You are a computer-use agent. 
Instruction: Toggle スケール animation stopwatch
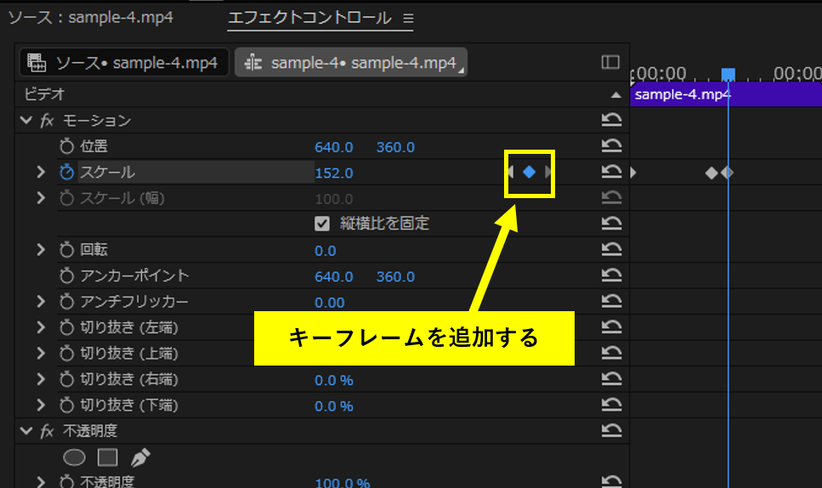click(x=66, y=172)
